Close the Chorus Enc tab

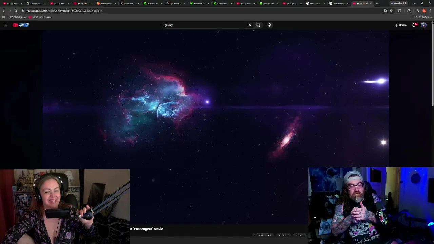45,3
